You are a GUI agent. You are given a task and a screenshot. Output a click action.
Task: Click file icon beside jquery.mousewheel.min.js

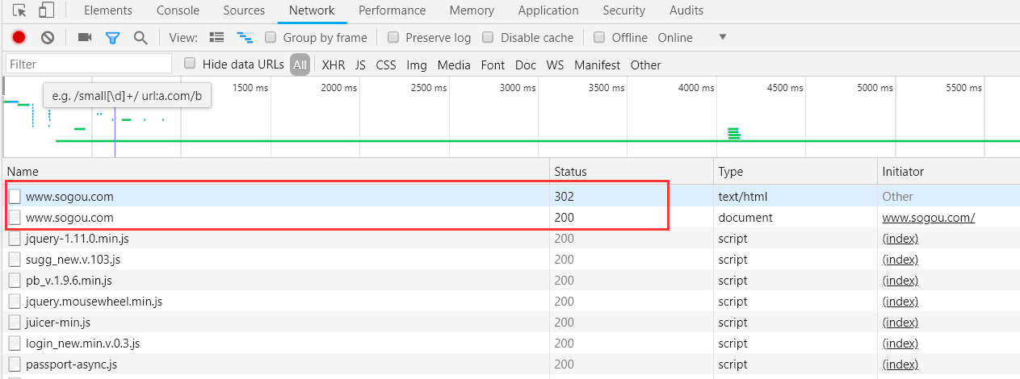pyautogui.click(x=15, y=301)
